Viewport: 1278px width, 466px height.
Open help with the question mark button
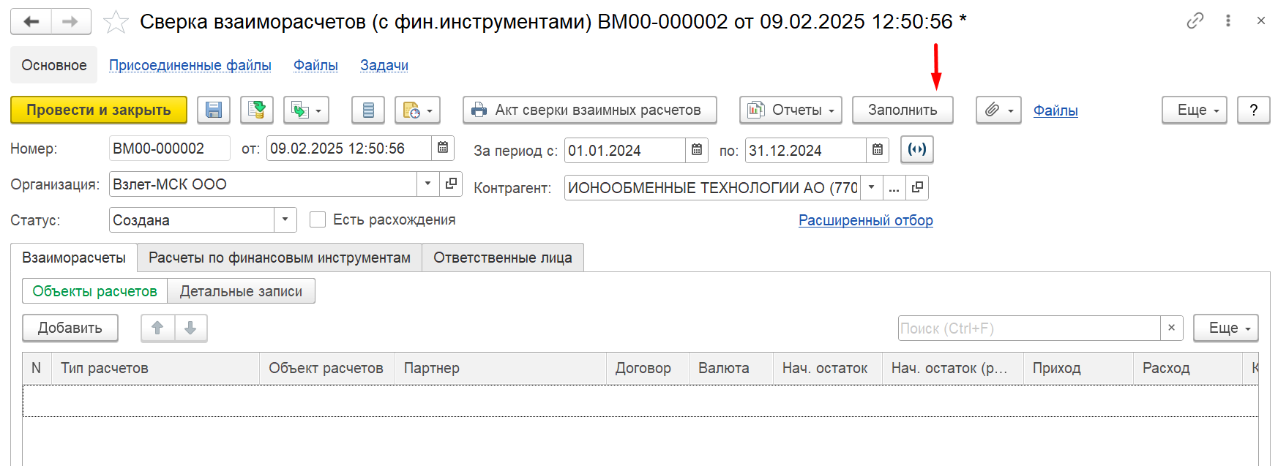1254,110
